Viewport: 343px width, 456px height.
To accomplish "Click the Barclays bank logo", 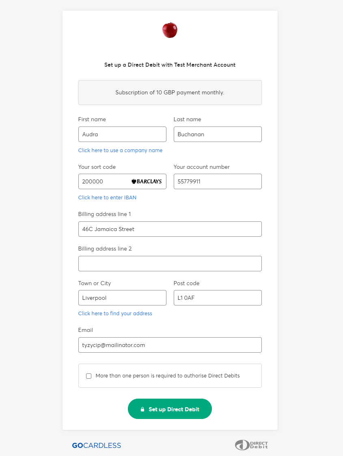I will 147,181.
